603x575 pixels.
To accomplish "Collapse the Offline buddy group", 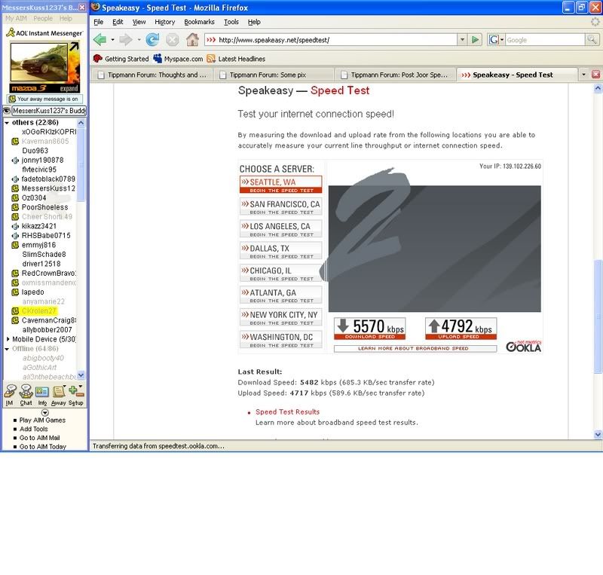I will (x=7, y=349).
